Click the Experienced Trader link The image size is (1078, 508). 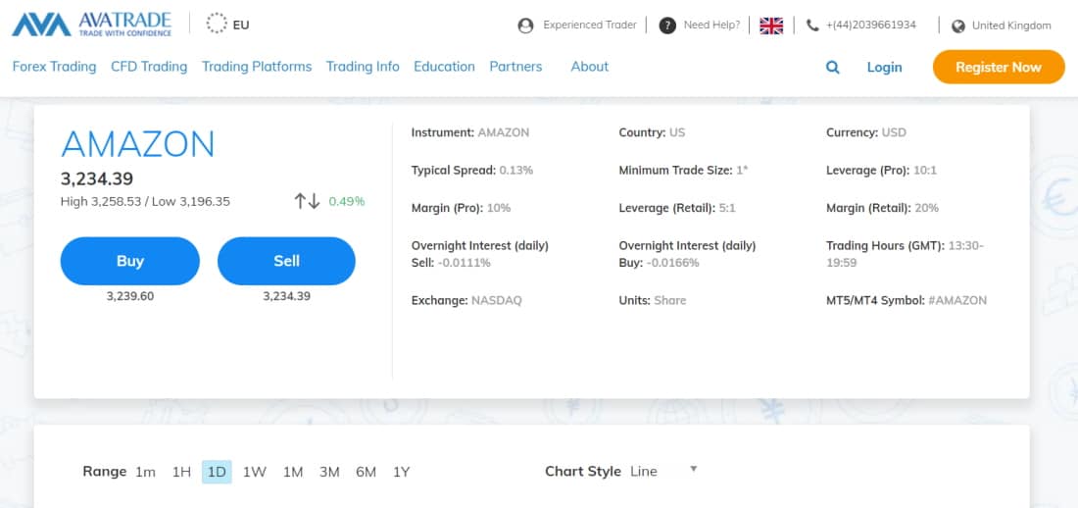(x=590, y=25)
